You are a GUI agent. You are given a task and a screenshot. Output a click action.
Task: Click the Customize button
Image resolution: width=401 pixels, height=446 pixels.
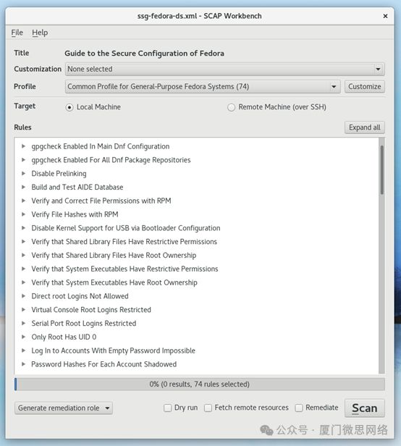point(365,86)
